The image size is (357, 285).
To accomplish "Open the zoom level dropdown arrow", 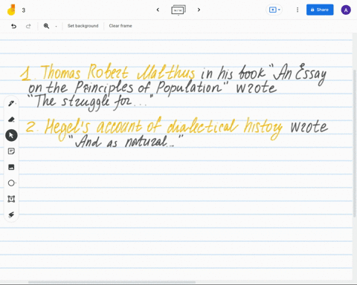I will click(x=56, y=26).
